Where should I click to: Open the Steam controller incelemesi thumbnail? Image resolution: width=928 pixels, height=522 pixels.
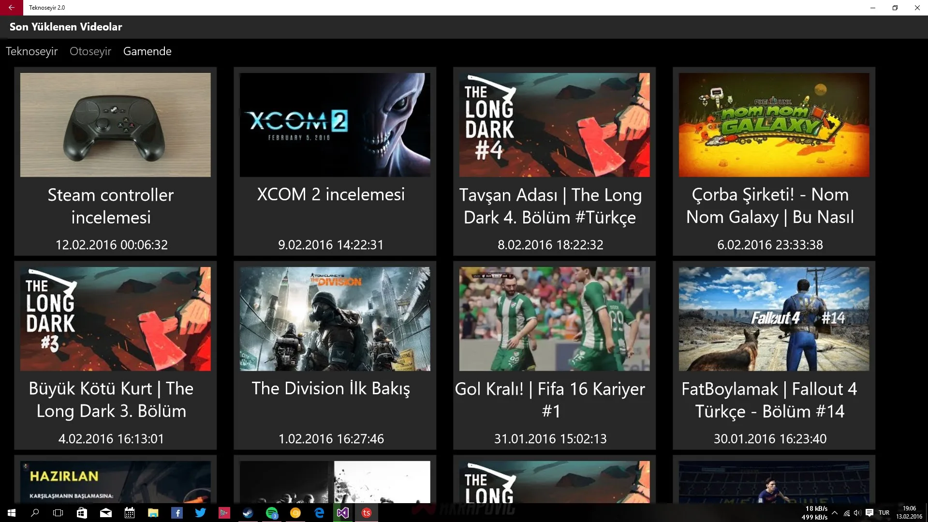pyautogui.click(x=116, y=125)
